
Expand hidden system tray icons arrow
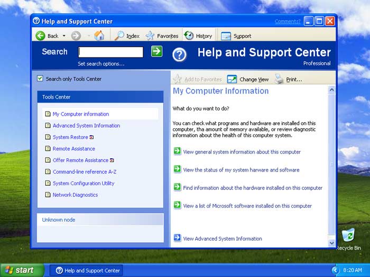click(335, 270)
